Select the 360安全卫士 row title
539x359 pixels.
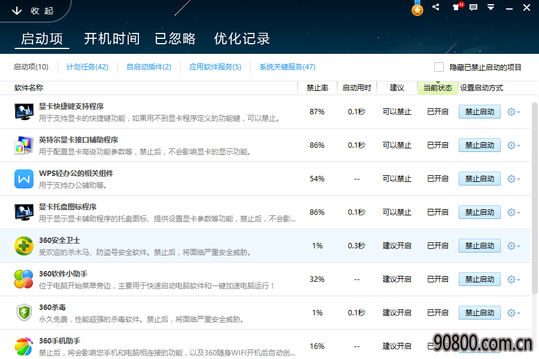click(x=59, y=241)
